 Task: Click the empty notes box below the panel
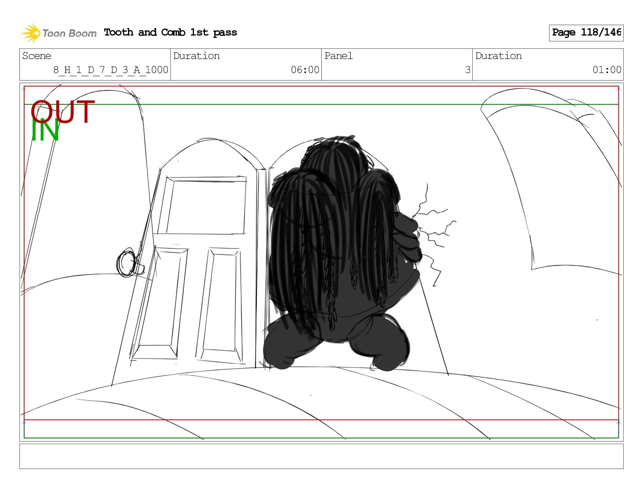point(322,456)
